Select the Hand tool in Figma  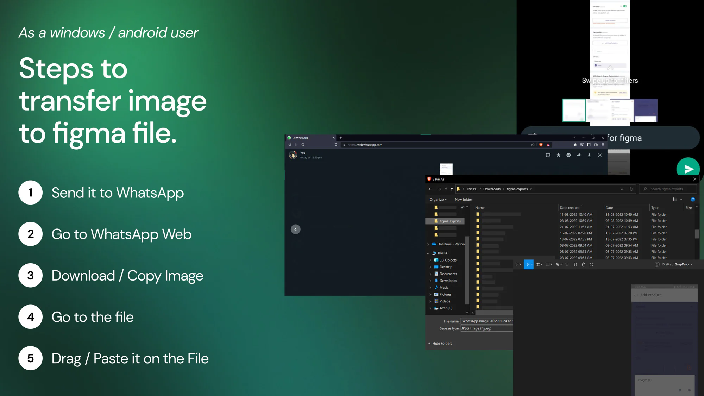point(583,264)
